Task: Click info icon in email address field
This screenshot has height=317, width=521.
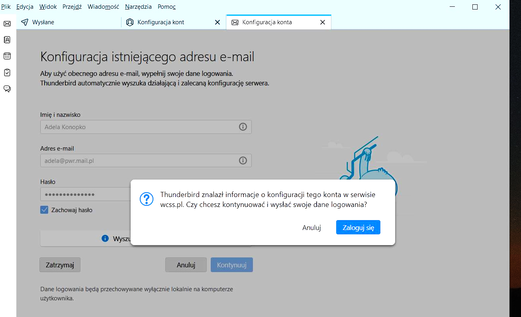Action: click(x=243, y=160)
